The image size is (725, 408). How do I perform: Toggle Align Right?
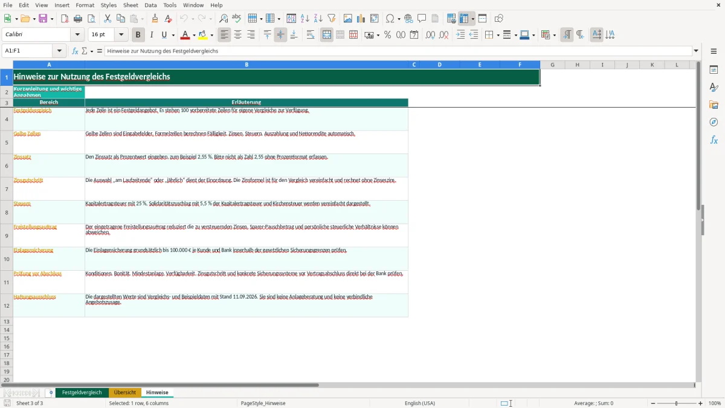tap(251, 35)
